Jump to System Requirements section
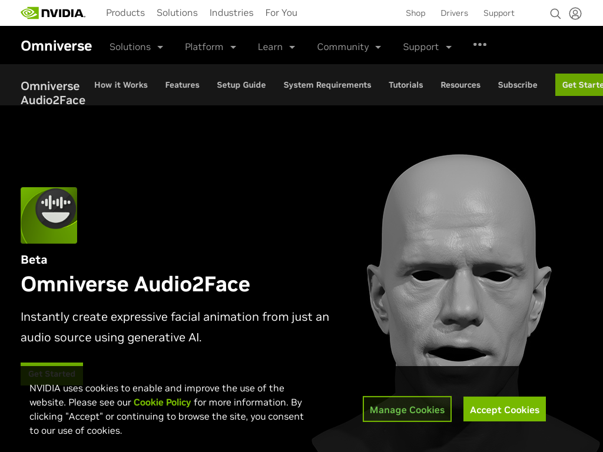Image resolution: width=603 pixels, height=452 pixels. 327,85
